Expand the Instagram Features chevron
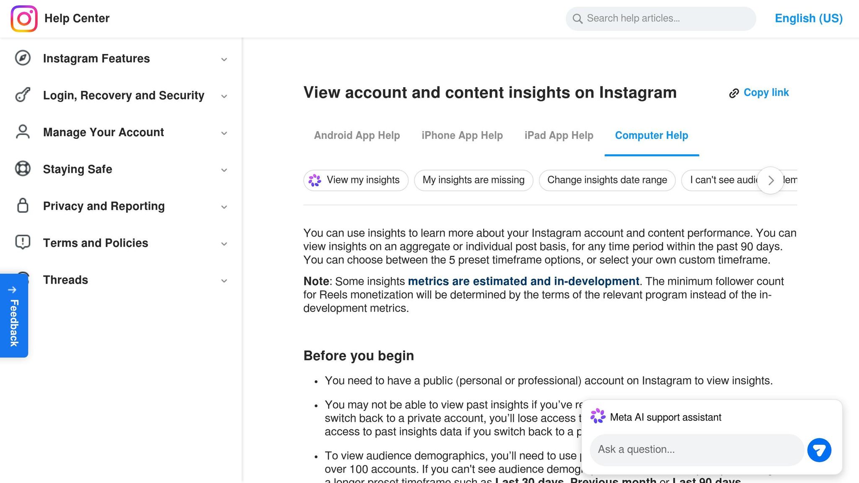 pyautogui.click(x=224, y=60)
